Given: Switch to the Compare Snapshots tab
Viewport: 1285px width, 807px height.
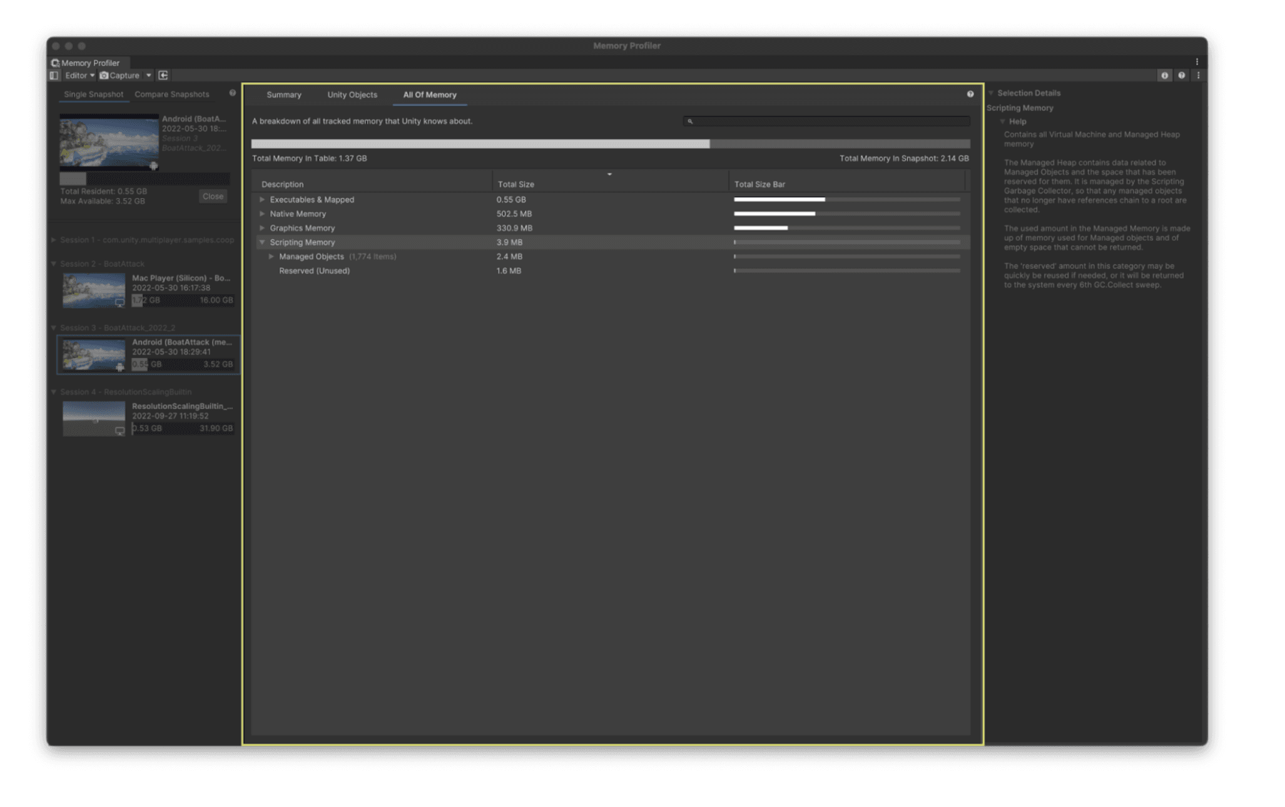Looking at the screenshot, I should [171, 94].
